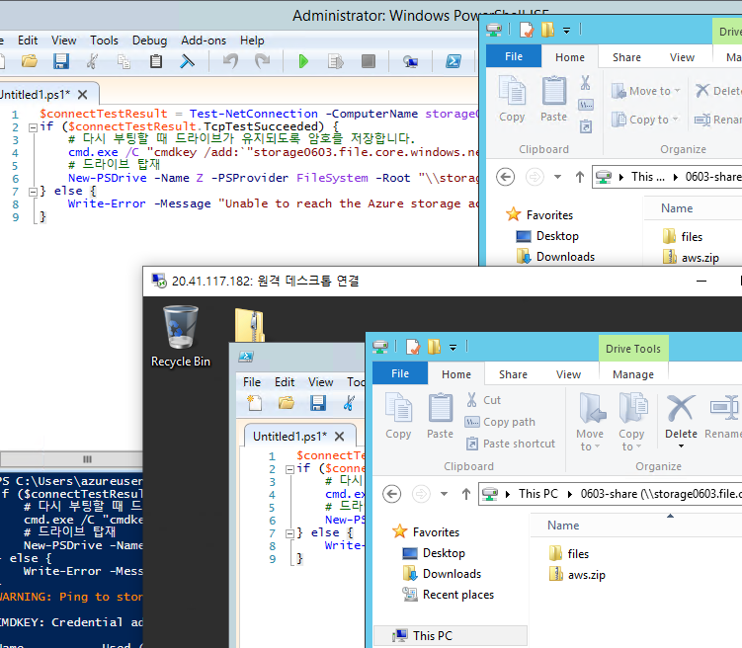
Task: Close the Untitled1.ps1 tab in outer ISE
Action: (x=82, y=95)
